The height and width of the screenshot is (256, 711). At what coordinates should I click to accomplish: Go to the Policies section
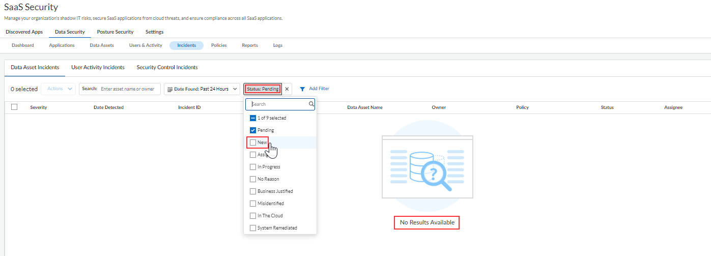click(x=219, y=45)
